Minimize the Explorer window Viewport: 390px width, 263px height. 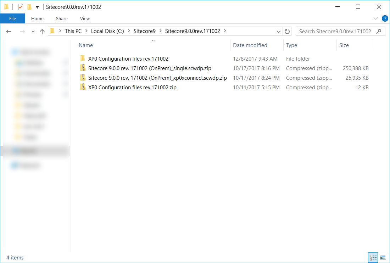338,7
